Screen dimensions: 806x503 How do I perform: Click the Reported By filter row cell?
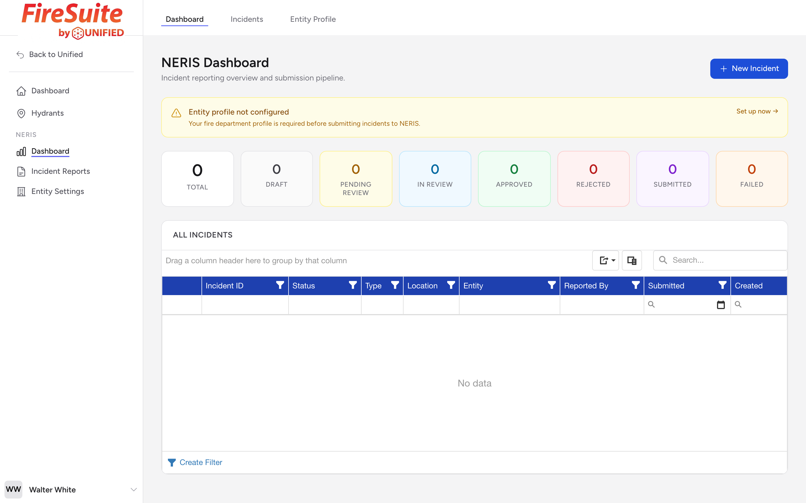pyautogui.click(x=602, y=305)
